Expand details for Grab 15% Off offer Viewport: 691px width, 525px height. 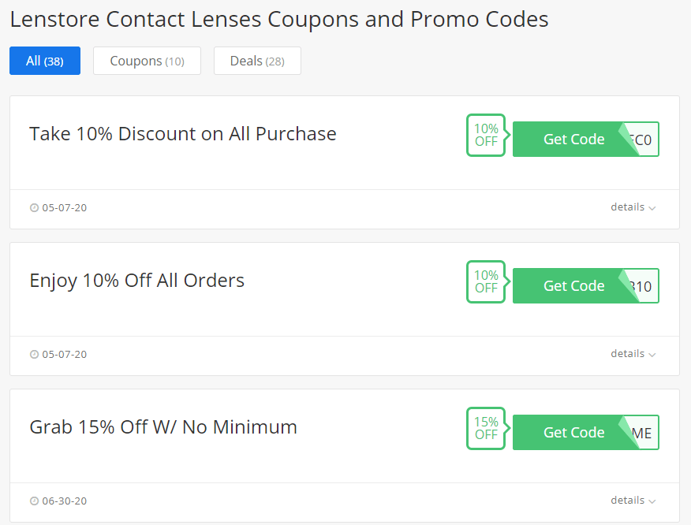[633, 501]
